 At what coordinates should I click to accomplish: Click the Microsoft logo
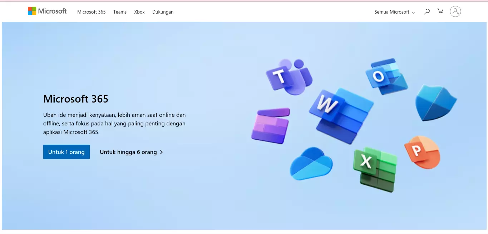coord(47,11)
